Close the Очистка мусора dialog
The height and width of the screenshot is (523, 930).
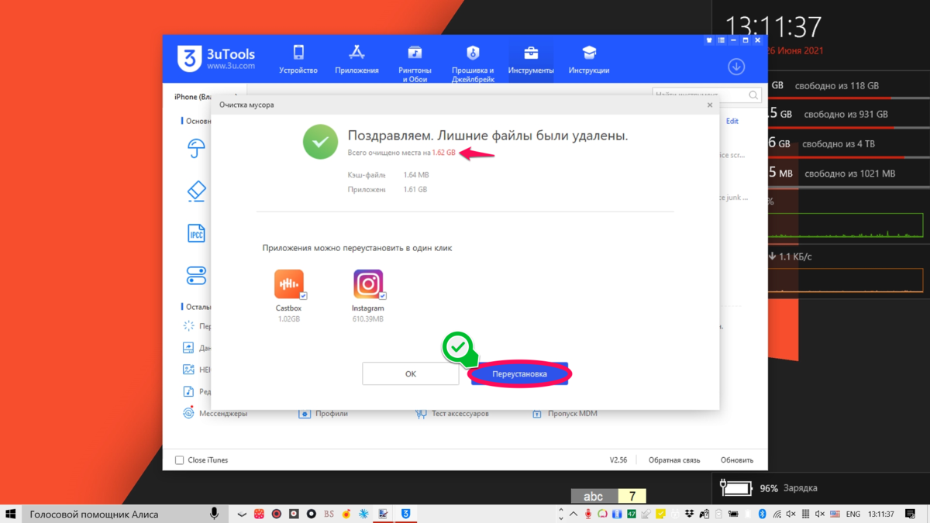[x=710, y=105]
